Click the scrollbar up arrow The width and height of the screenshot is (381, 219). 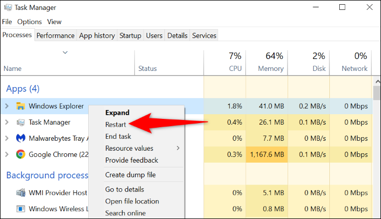(x=377, y=82)
